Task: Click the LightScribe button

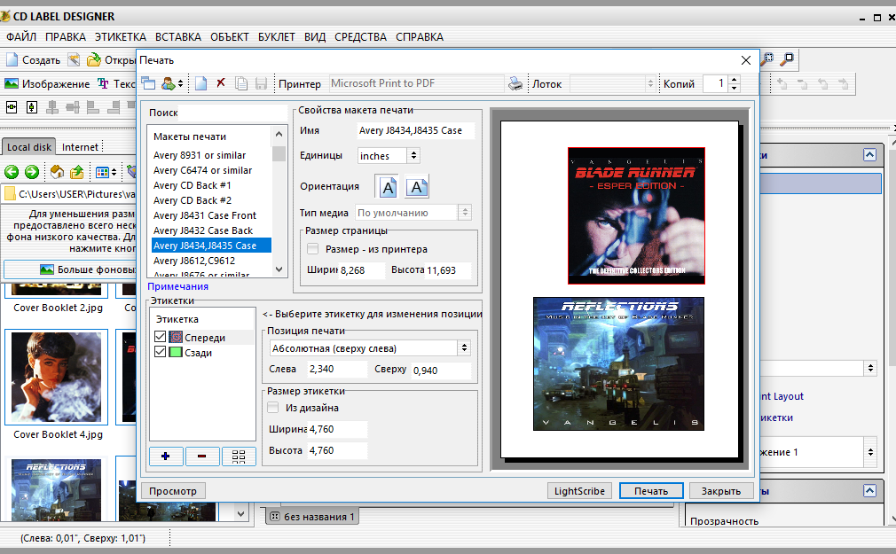Action: tap(579, 490)
